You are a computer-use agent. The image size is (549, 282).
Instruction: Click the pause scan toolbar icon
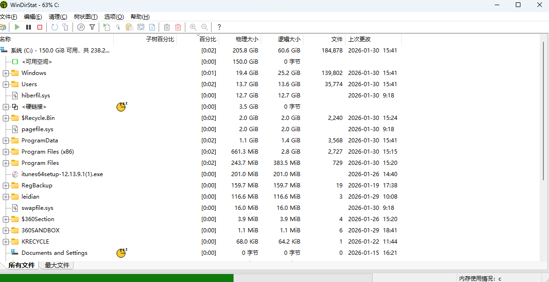(x=29, y=27)
